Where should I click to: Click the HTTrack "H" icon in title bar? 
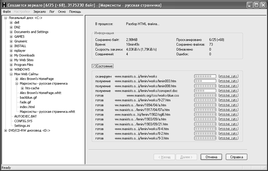(x=4, y=5)
